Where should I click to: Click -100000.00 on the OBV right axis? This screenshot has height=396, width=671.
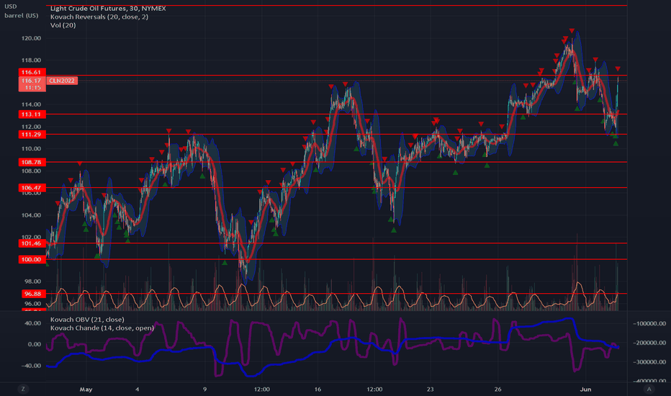[649, 323]
